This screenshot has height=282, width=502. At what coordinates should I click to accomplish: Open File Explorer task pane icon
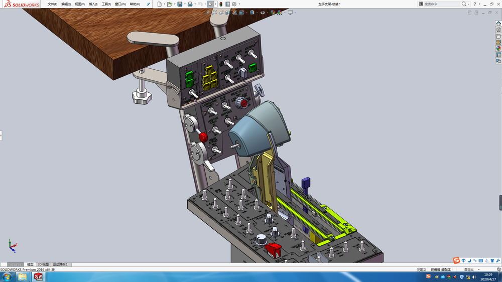pos(498,36)
